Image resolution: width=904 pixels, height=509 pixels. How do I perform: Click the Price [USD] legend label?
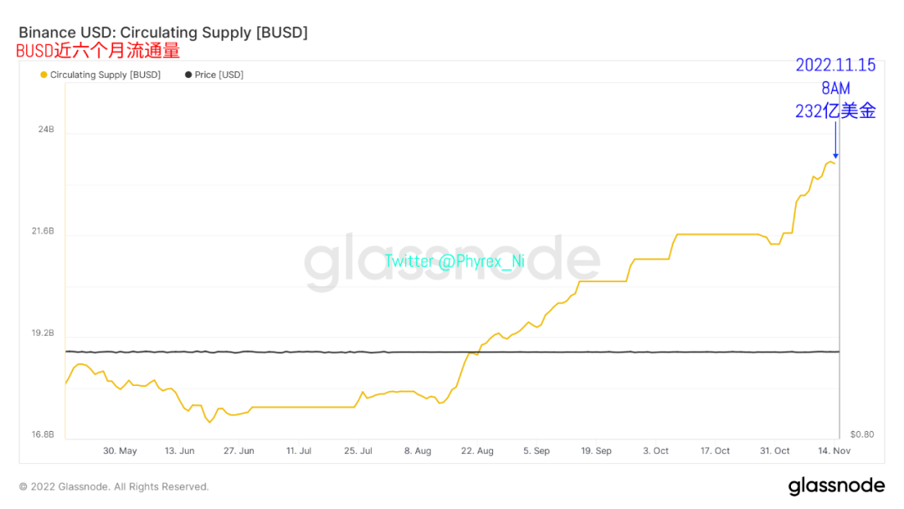pyautogui.click(x=219, y=75)
